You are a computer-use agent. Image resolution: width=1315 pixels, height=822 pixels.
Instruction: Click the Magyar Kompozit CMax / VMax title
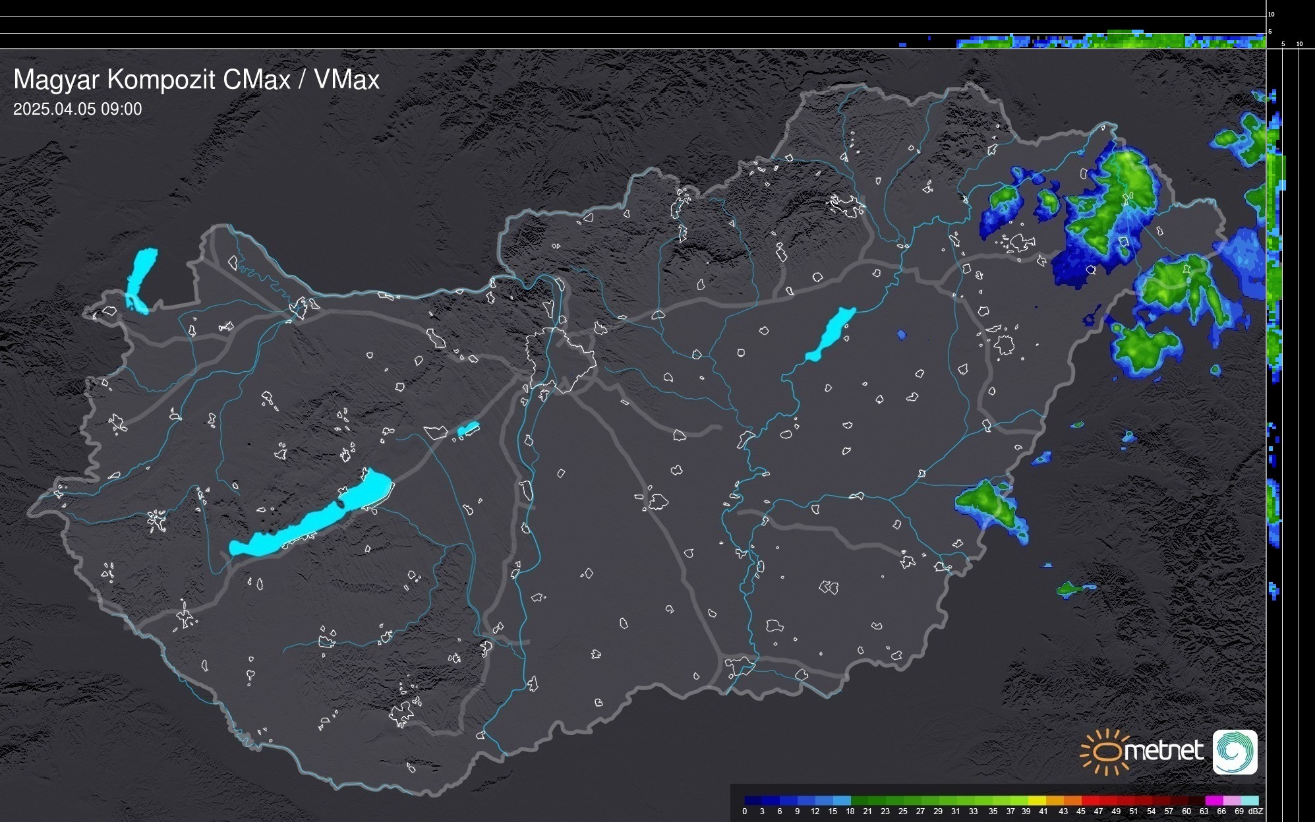(196, 80)
